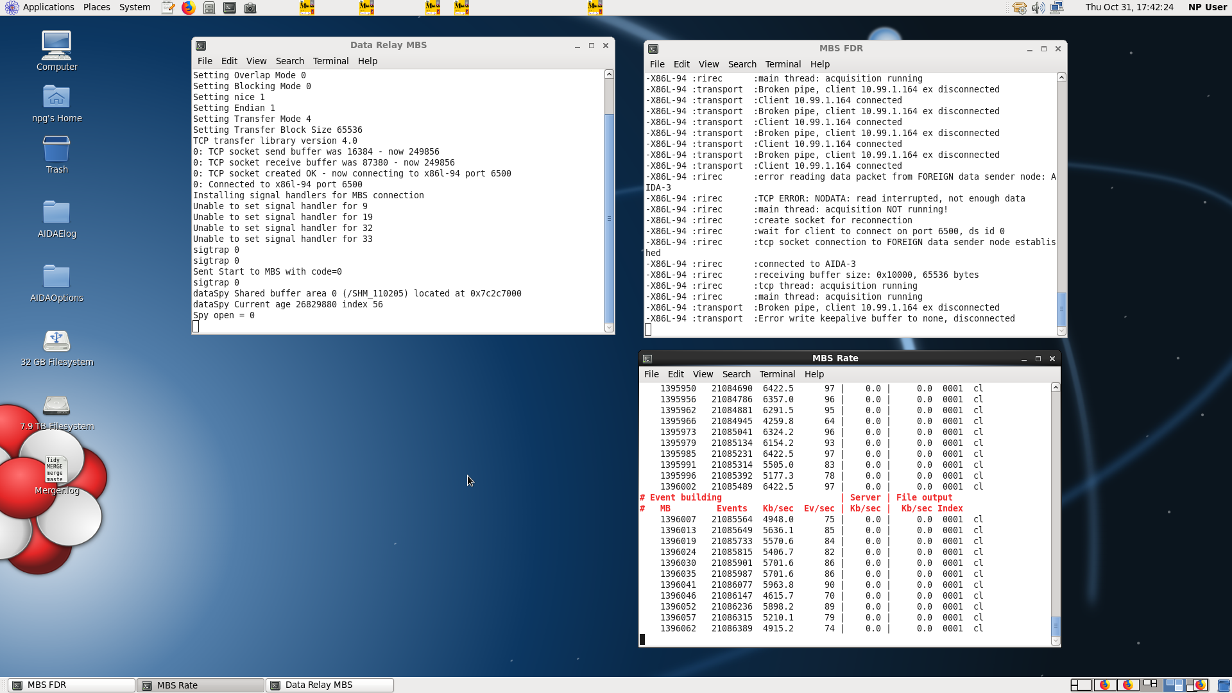1232x693 pixels.
Task: Expand the System menu
Action: tap(135, 7)
